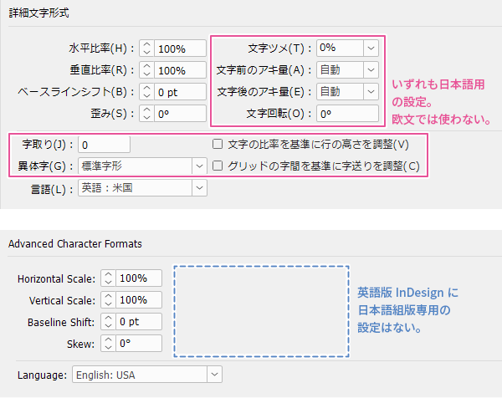Screen dimensions: 502x398
Task: Open the 文字後のアキ量(E) dropdown
Action: coord(371,92)
